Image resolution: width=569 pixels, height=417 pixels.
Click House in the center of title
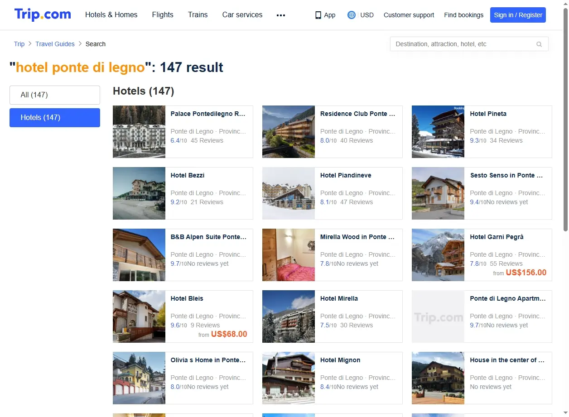(x=507, y=360)
